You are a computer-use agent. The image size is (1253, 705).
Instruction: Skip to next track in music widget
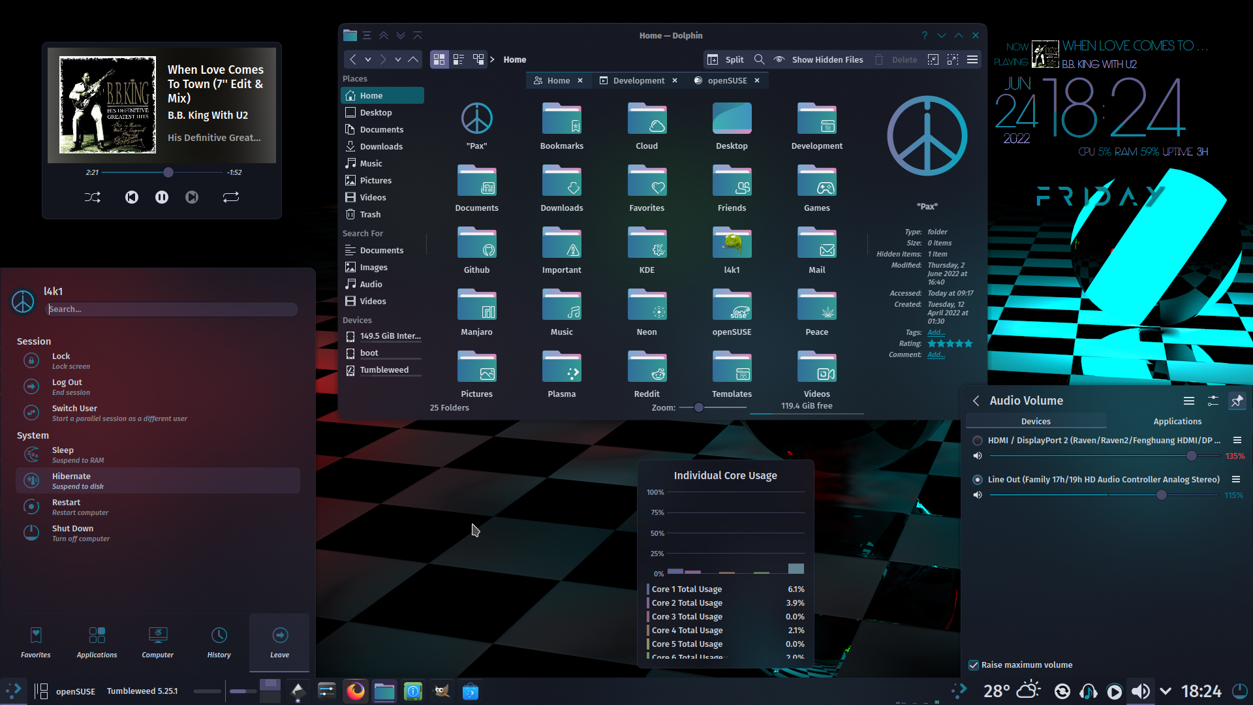192,197
